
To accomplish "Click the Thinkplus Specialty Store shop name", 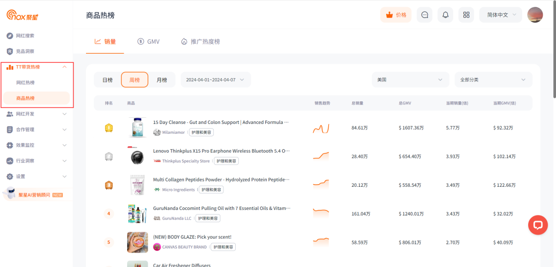I will pos(186,161).
